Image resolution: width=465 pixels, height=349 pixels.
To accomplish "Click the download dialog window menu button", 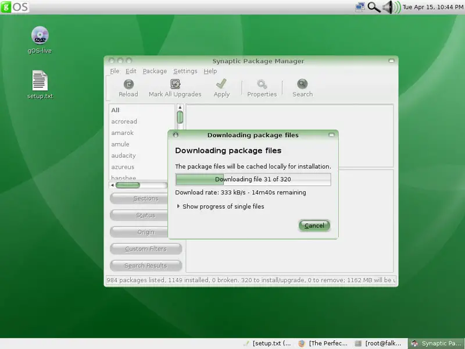I will [176, 135].
